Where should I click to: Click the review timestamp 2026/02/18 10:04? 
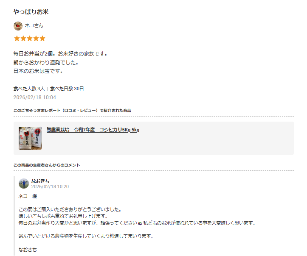coord(35,97)
